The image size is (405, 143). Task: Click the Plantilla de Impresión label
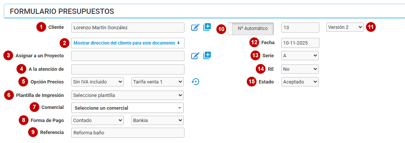click(40, 95)
